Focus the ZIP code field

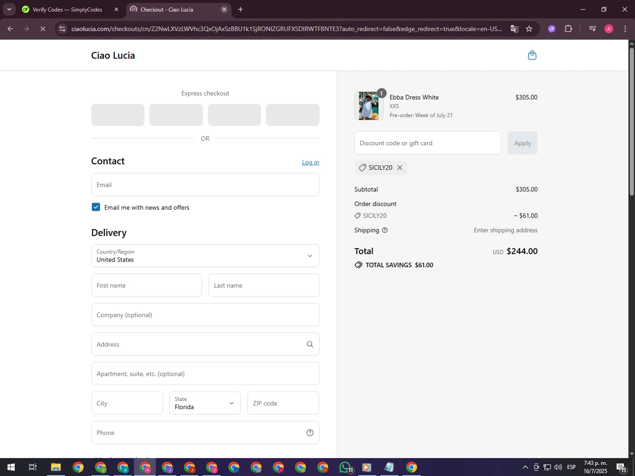283,403
